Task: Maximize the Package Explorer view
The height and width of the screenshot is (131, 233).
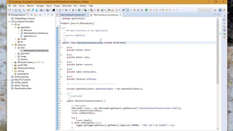Action: pyautogui.click(x=52, y=15)
